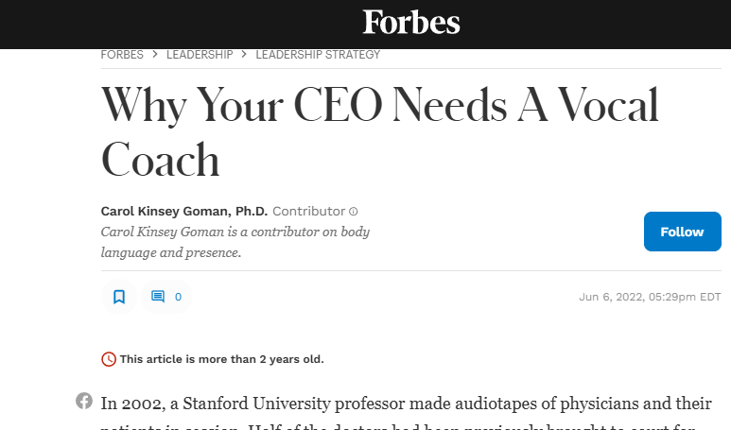Click the Forbes logo in the header
This screenshot has width=731, height=430.
(411, 22)
